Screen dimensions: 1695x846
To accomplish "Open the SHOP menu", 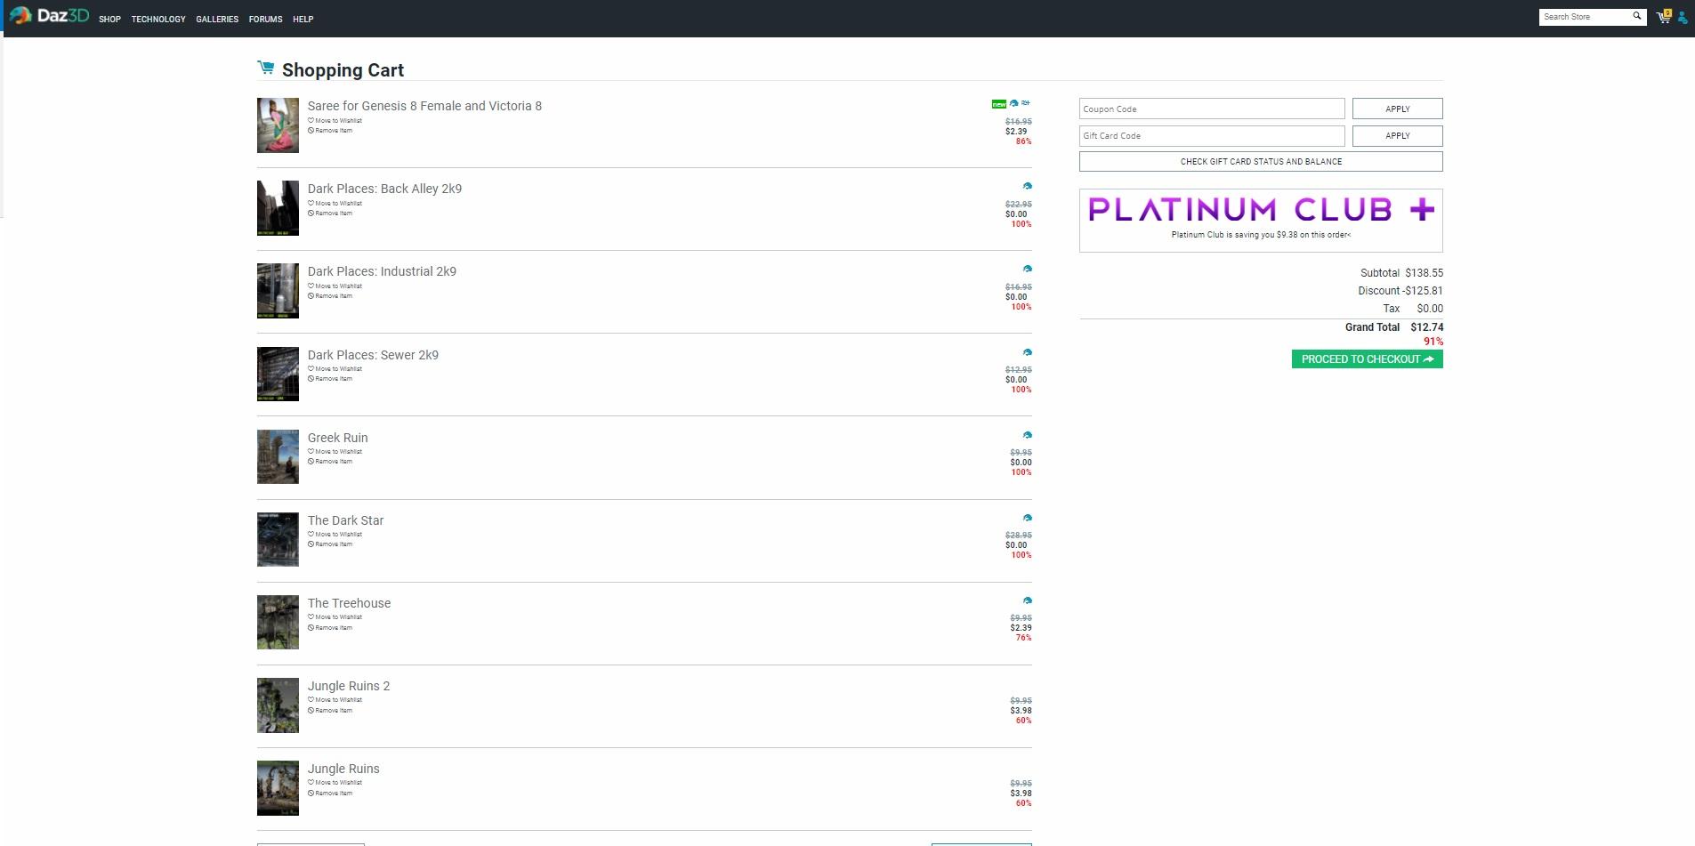I will click(x=109, y=20).
